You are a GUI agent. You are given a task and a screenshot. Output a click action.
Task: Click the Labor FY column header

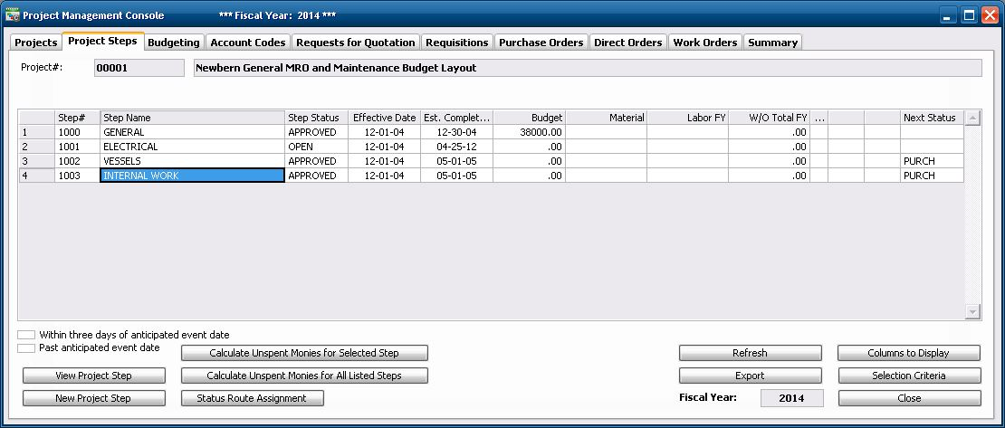pyautogui.click(x=688, y=118)
